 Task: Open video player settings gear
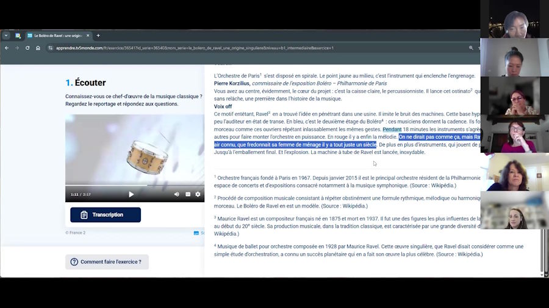point(198,194)
